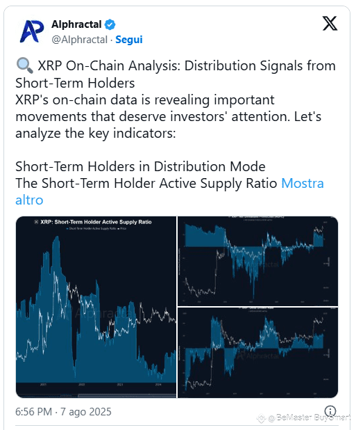Screen dimensions: 356x430
Task: Open the Short-Term Holder Active Supply Ratio chart
Action: pyautogui.click(x=96, y=307)
